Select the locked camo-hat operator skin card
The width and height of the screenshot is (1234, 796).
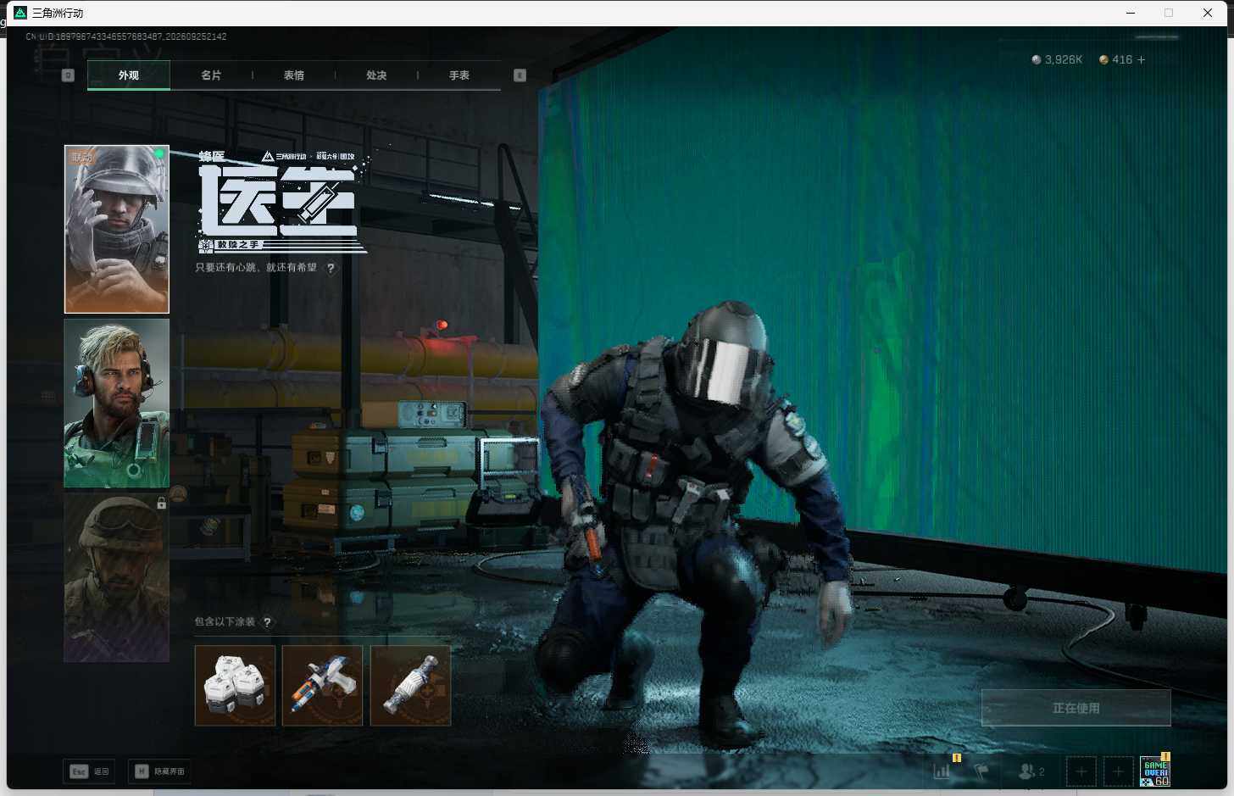point(117,577)
